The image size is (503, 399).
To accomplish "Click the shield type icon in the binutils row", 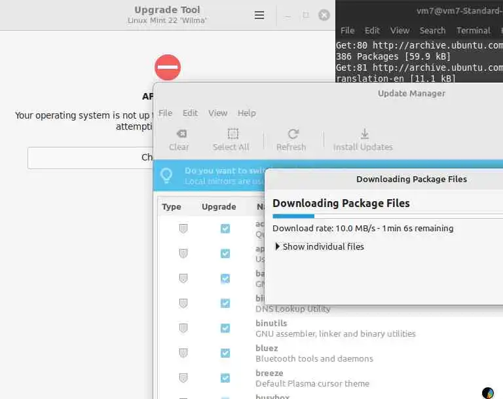I will click(x=183, y=328).
